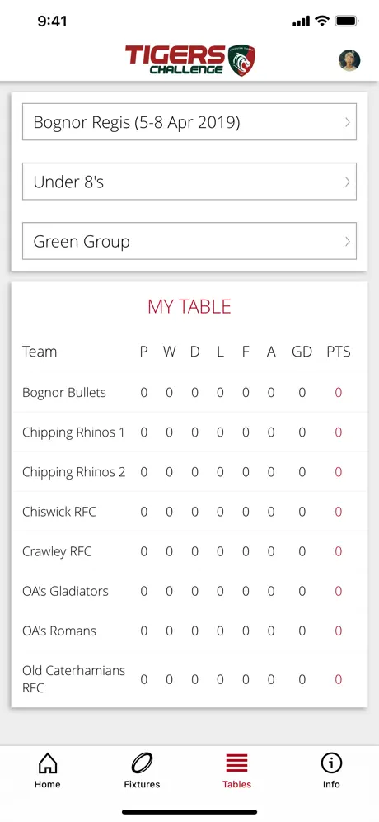Expand the Under 8's age group selector
The width and height of the screenshot is (379, 822).
tap(189, 182)
